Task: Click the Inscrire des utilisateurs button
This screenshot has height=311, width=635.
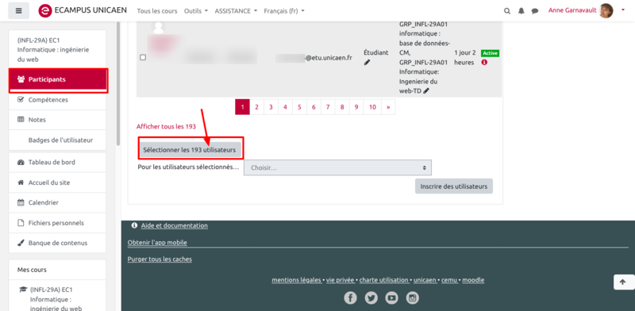Action: pyautogui.click(x=453, y=186)
